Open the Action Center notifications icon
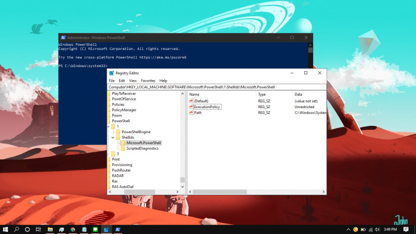 pyautogui.click(x=406, y=229)
